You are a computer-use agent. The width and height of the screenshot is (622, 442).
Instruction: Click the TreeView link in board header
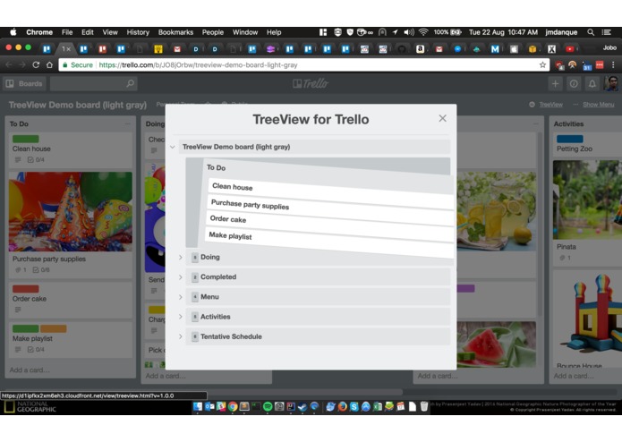pos(550,105)
